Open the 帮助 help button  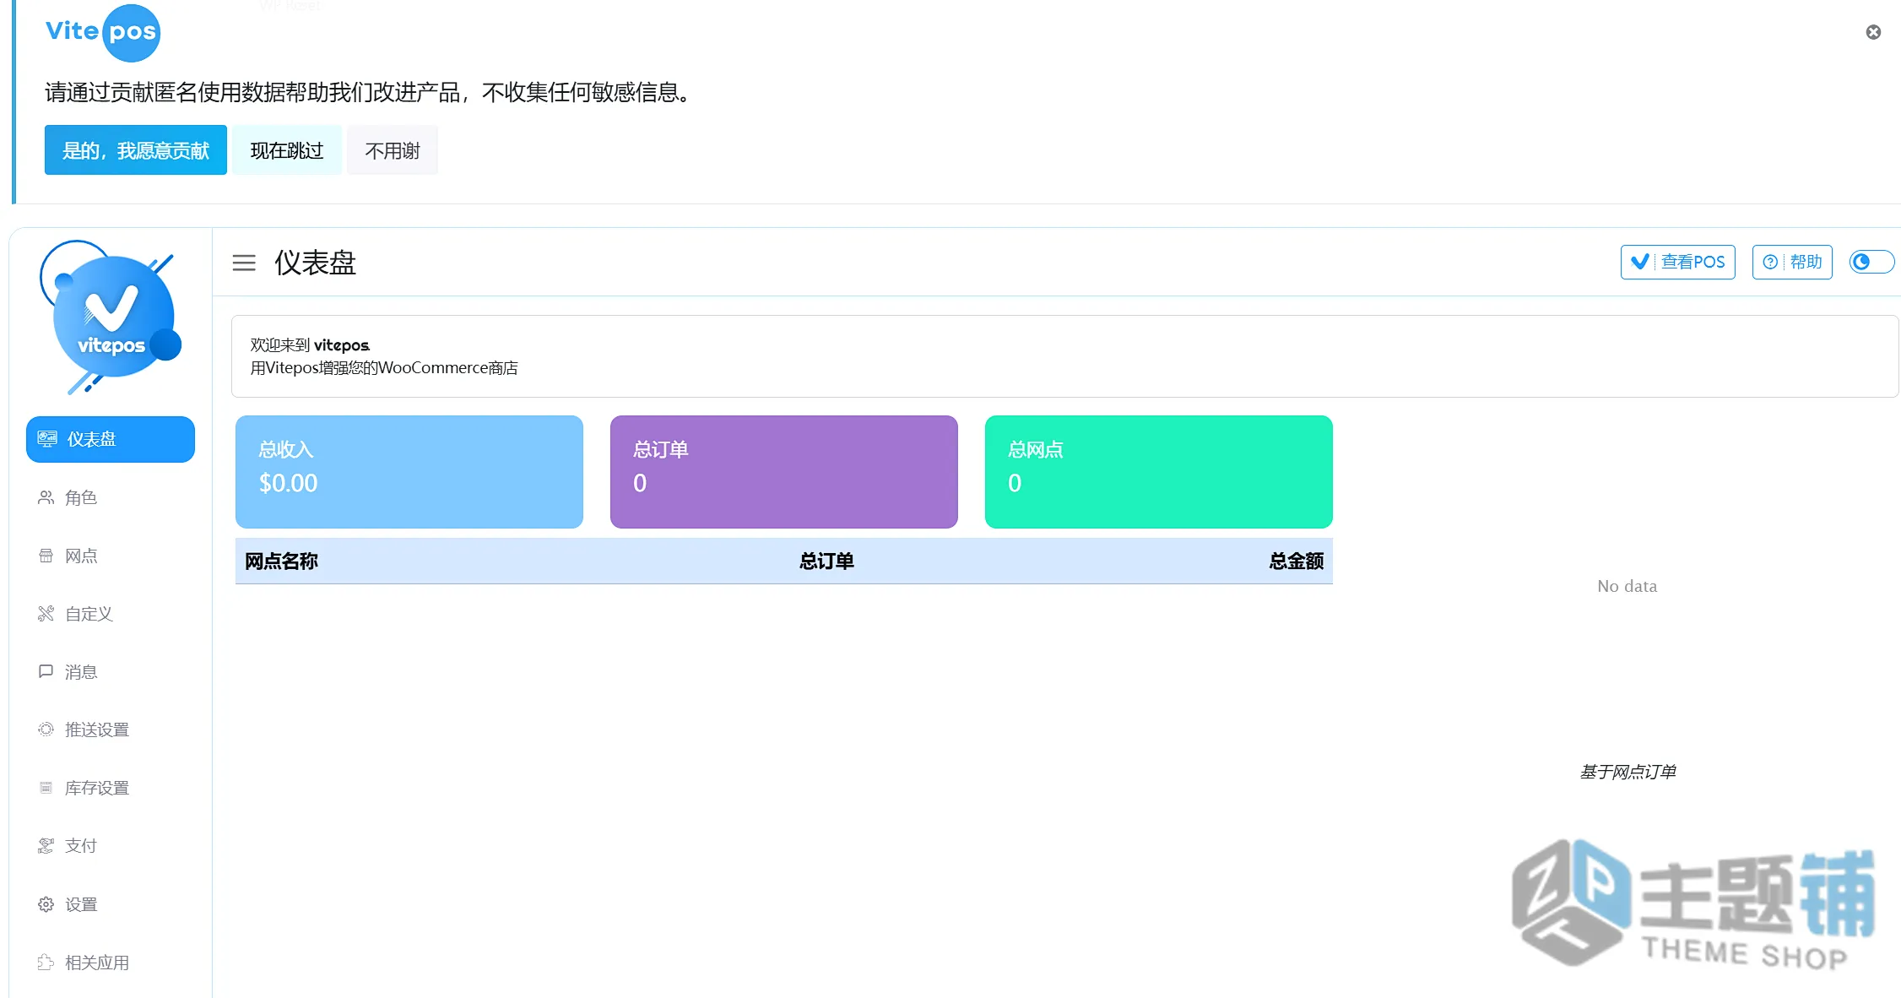(1792, 262)
